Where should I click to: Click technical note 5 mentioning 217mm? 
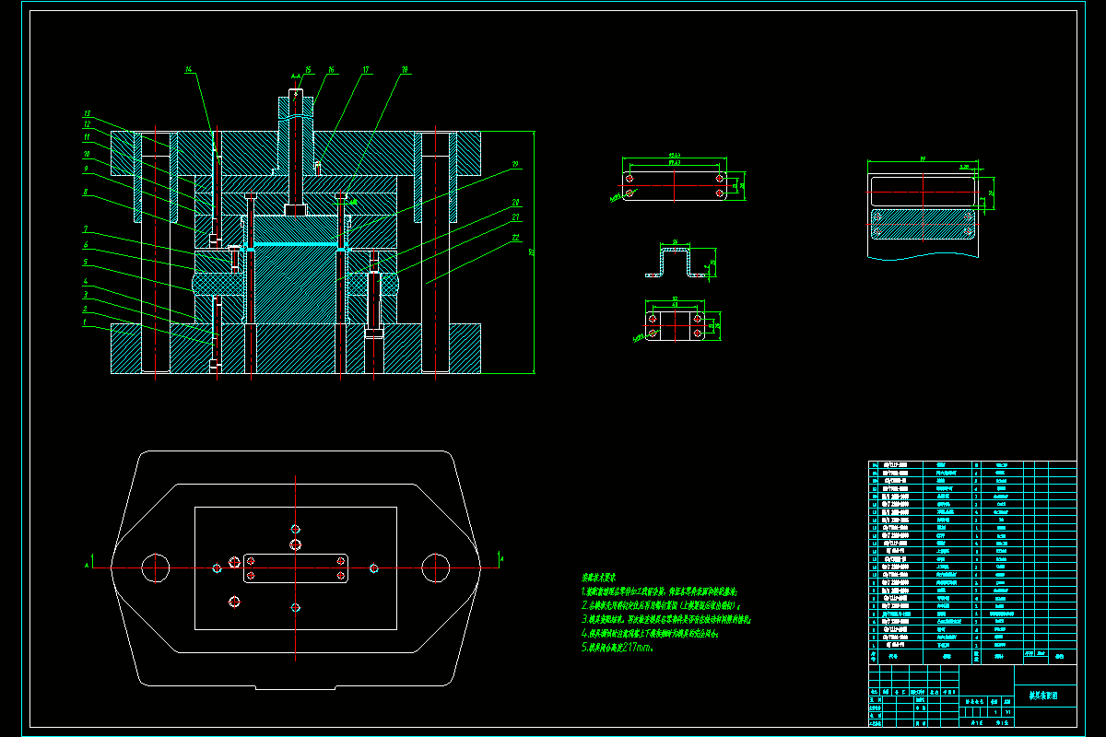pos(618,649)
